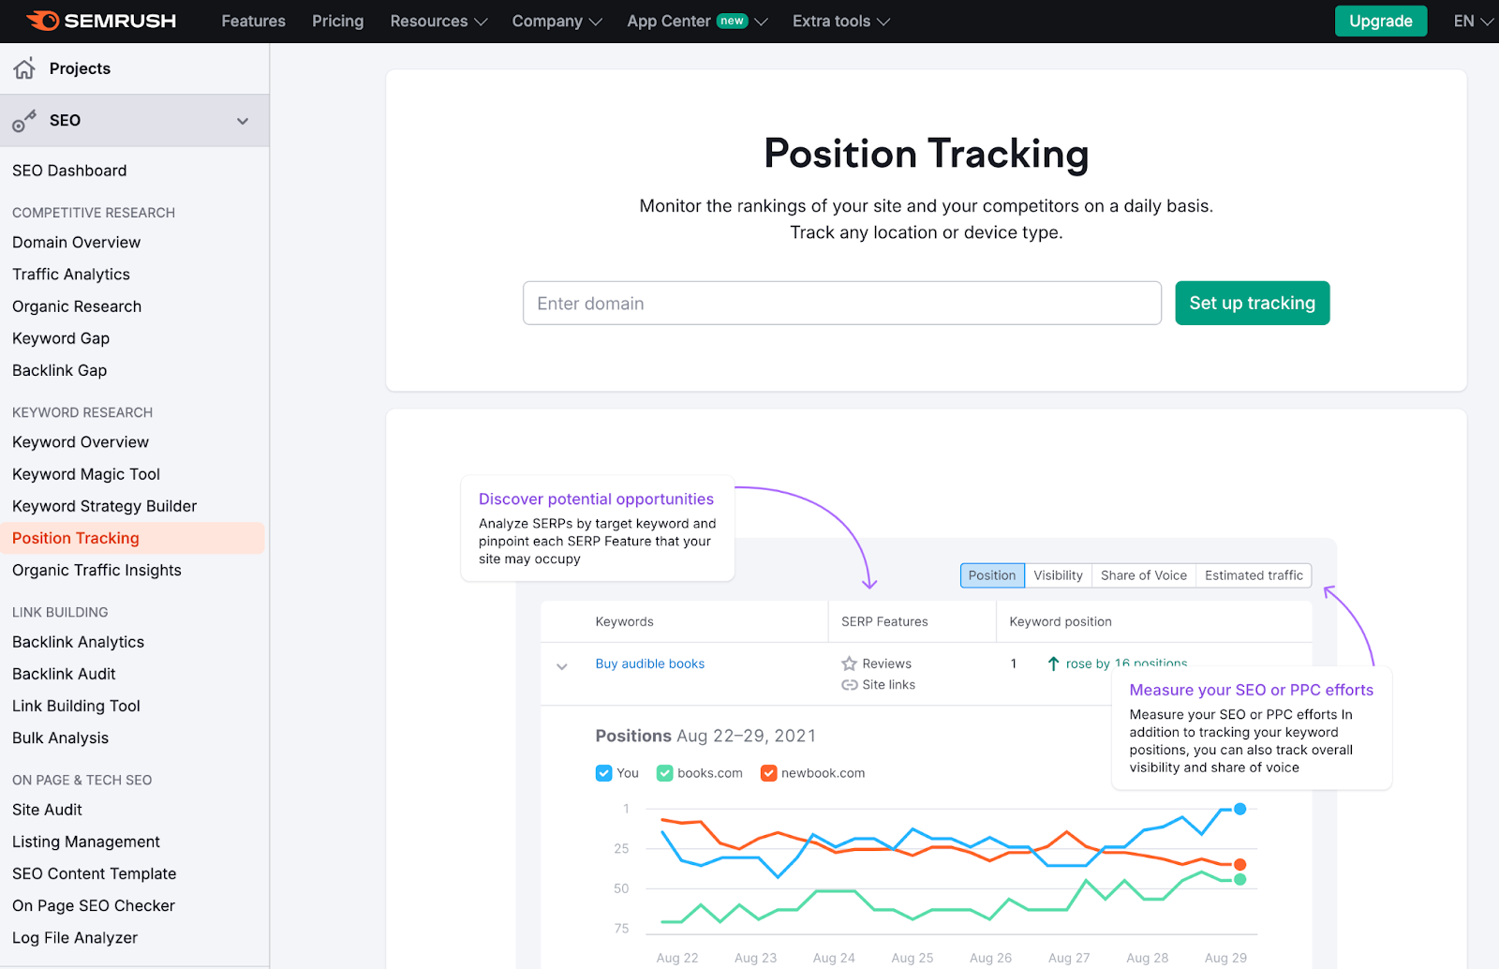The height and width of the screenshot is (969, 1499).
Task: Open Backlink Audit in sidebar
Action: [x=64, y=674]
